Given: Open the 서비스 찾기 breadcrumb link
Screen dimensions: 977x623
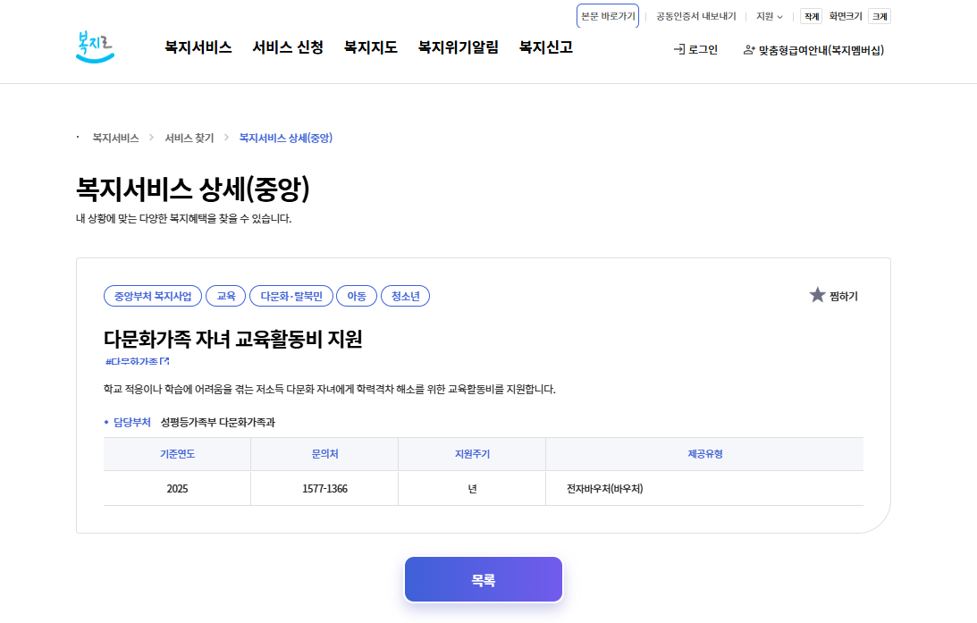Looking at the screenshot, I should coord(189,138).
